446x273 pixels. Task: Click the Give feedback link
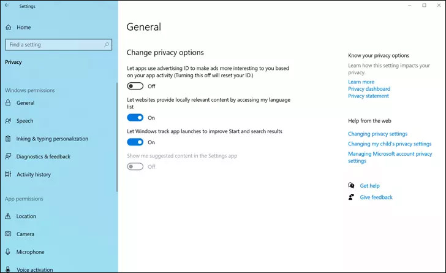[376, 198]
